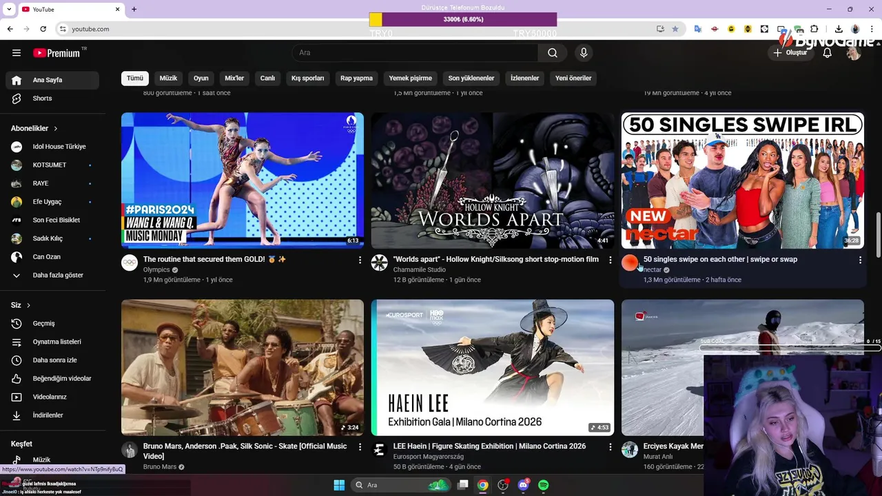Open Müzik under Keşfet
Image resolution: width=882 pixels, height=496 pixels.
tap(52, 459)
